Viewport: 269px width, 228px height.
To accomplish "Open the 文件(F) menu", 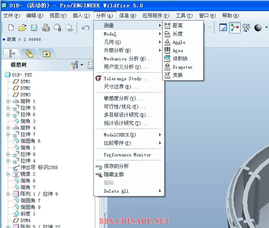I will point(12,15).
